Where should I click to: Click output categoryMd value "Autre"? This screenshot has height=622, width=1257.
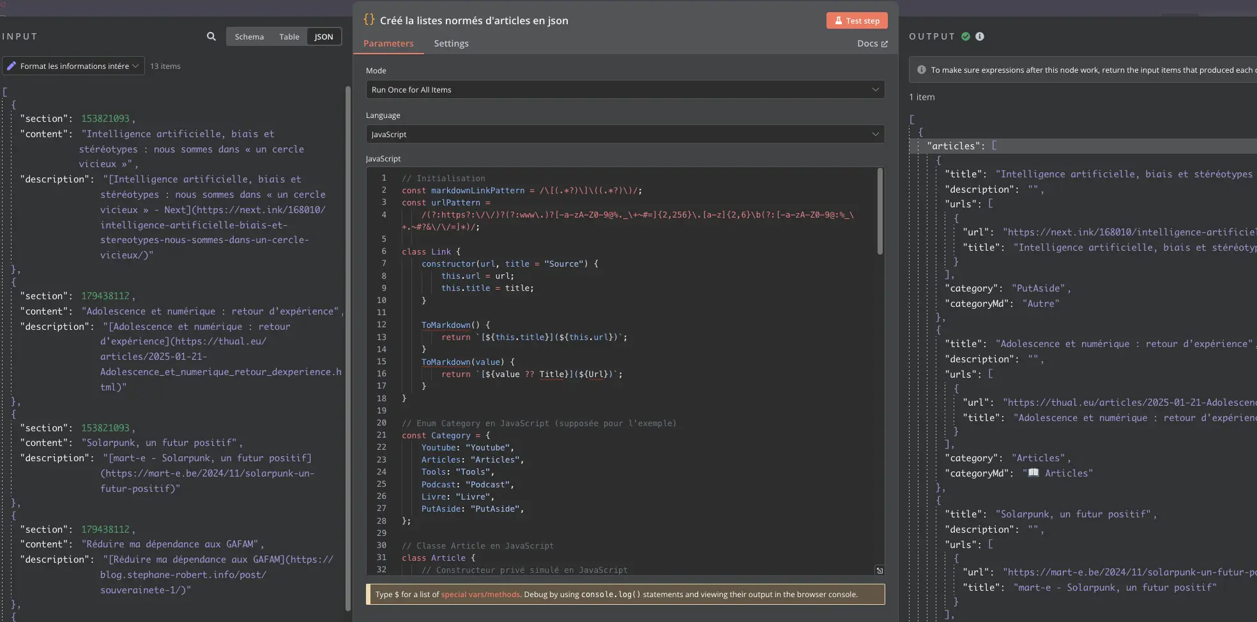pos(1040,304)
